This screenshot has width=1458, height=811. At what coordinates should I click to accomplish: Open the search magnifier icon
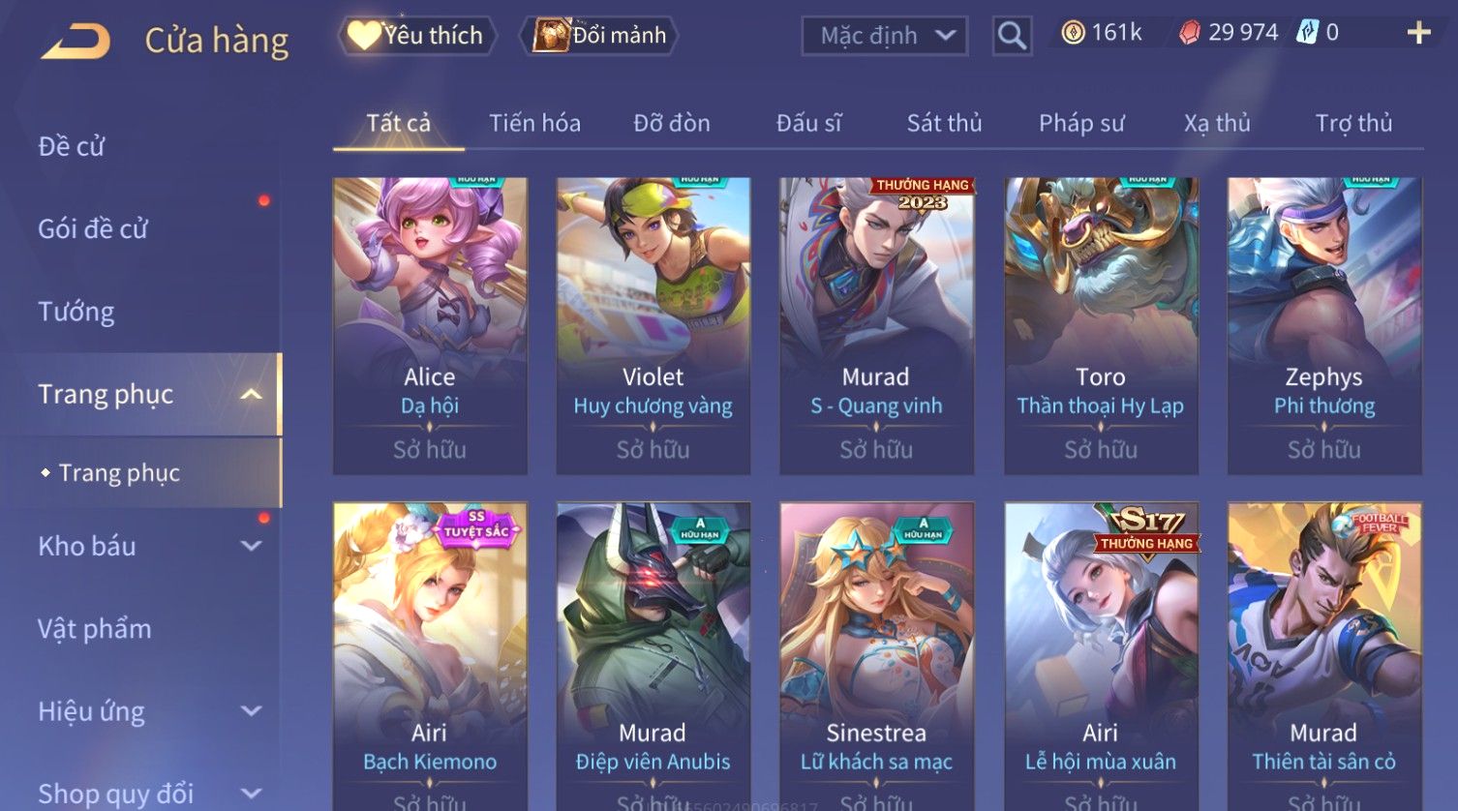(1012, 36)
